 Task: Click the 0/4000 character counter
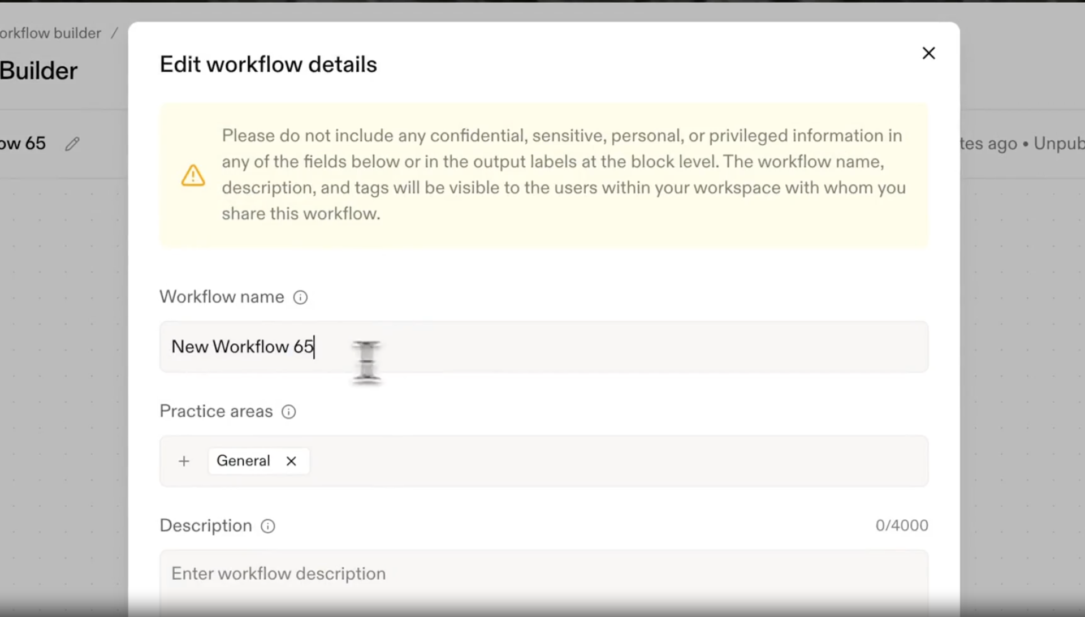[901, 526]
